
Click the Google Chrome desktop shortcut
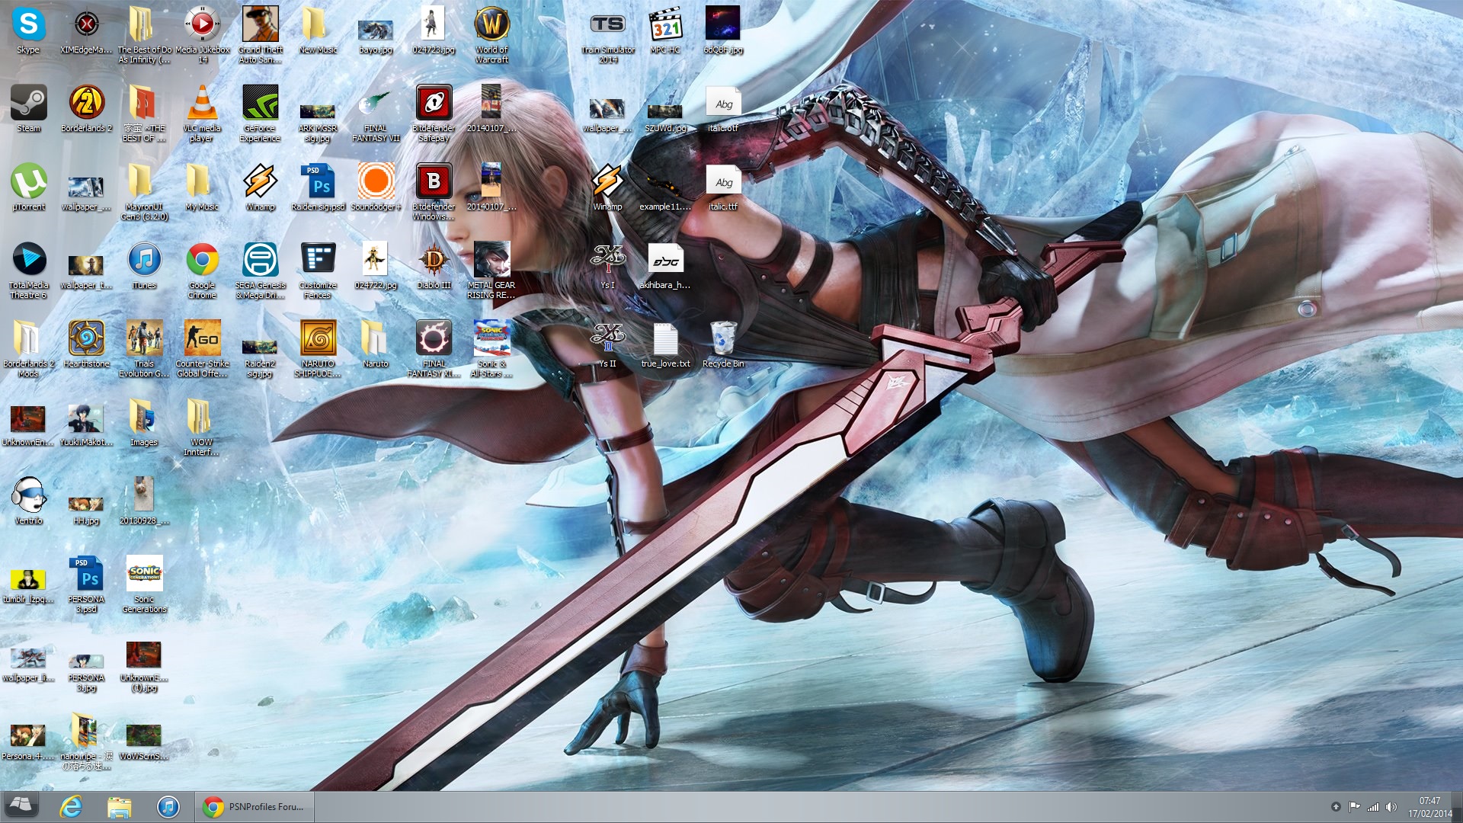tap(202, 261)
